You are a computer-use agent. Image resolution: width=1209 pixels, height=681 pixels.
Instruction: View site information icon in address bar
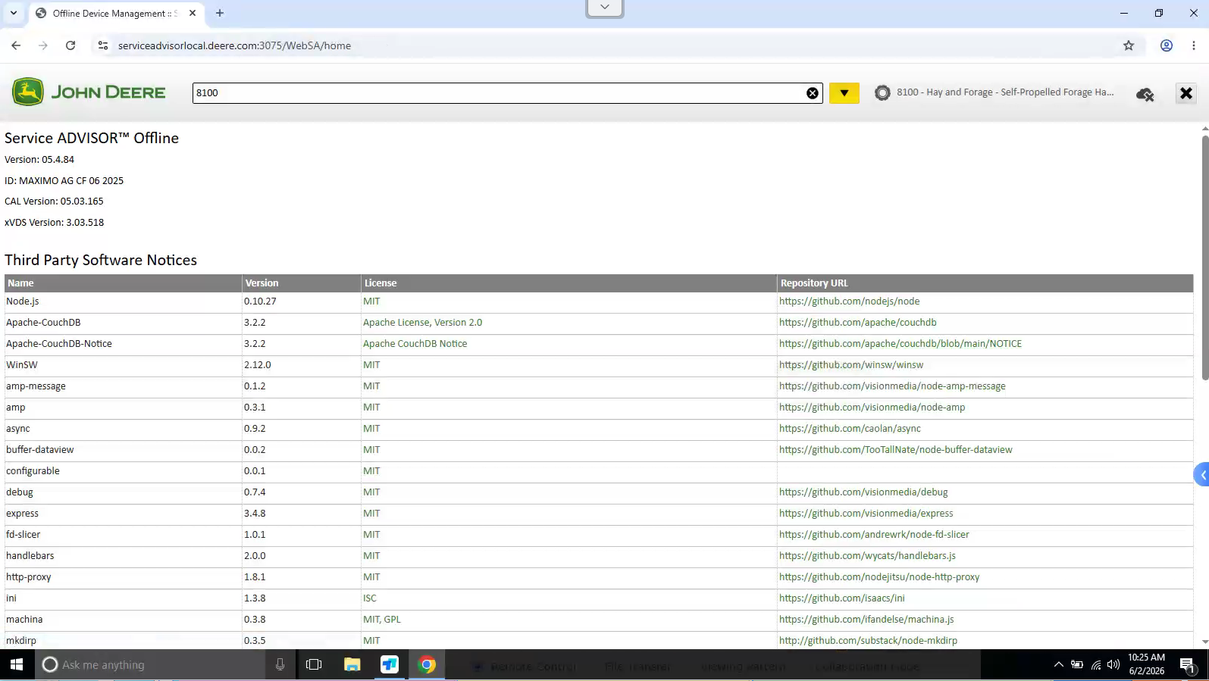point(103,45)
